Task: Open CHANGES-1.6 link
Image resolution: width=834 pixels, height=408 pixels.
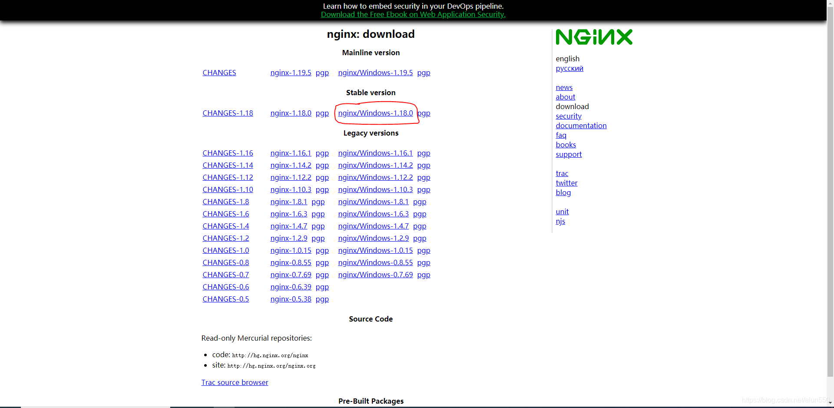Action: (226, 214)
